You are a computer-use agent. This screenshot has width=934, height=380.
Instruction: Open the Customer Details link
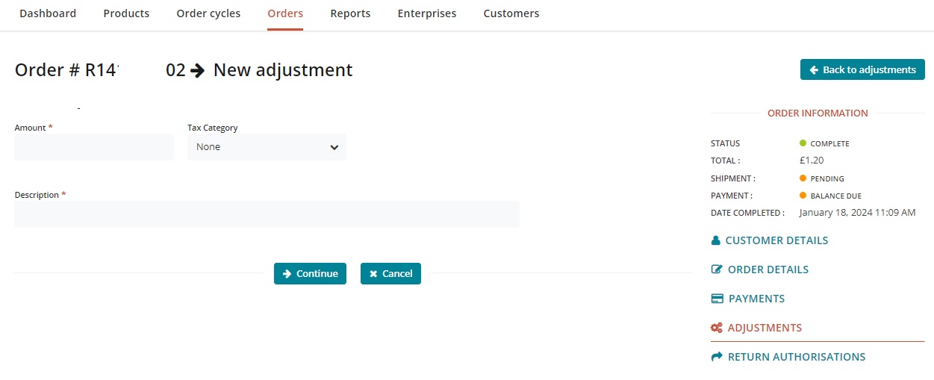[776, 240]
